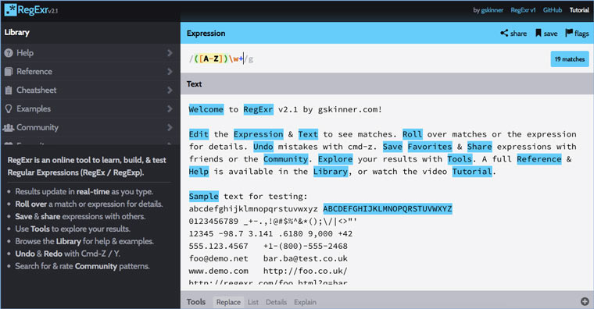Viewport: 594px width, 309px height.
Task: Click the flags flag icon
Action: 569,33
